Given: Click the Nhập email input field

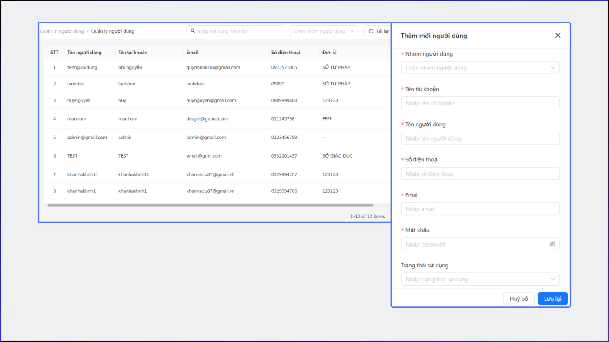Looking at the screenshot, I should (x=480, y=209).
